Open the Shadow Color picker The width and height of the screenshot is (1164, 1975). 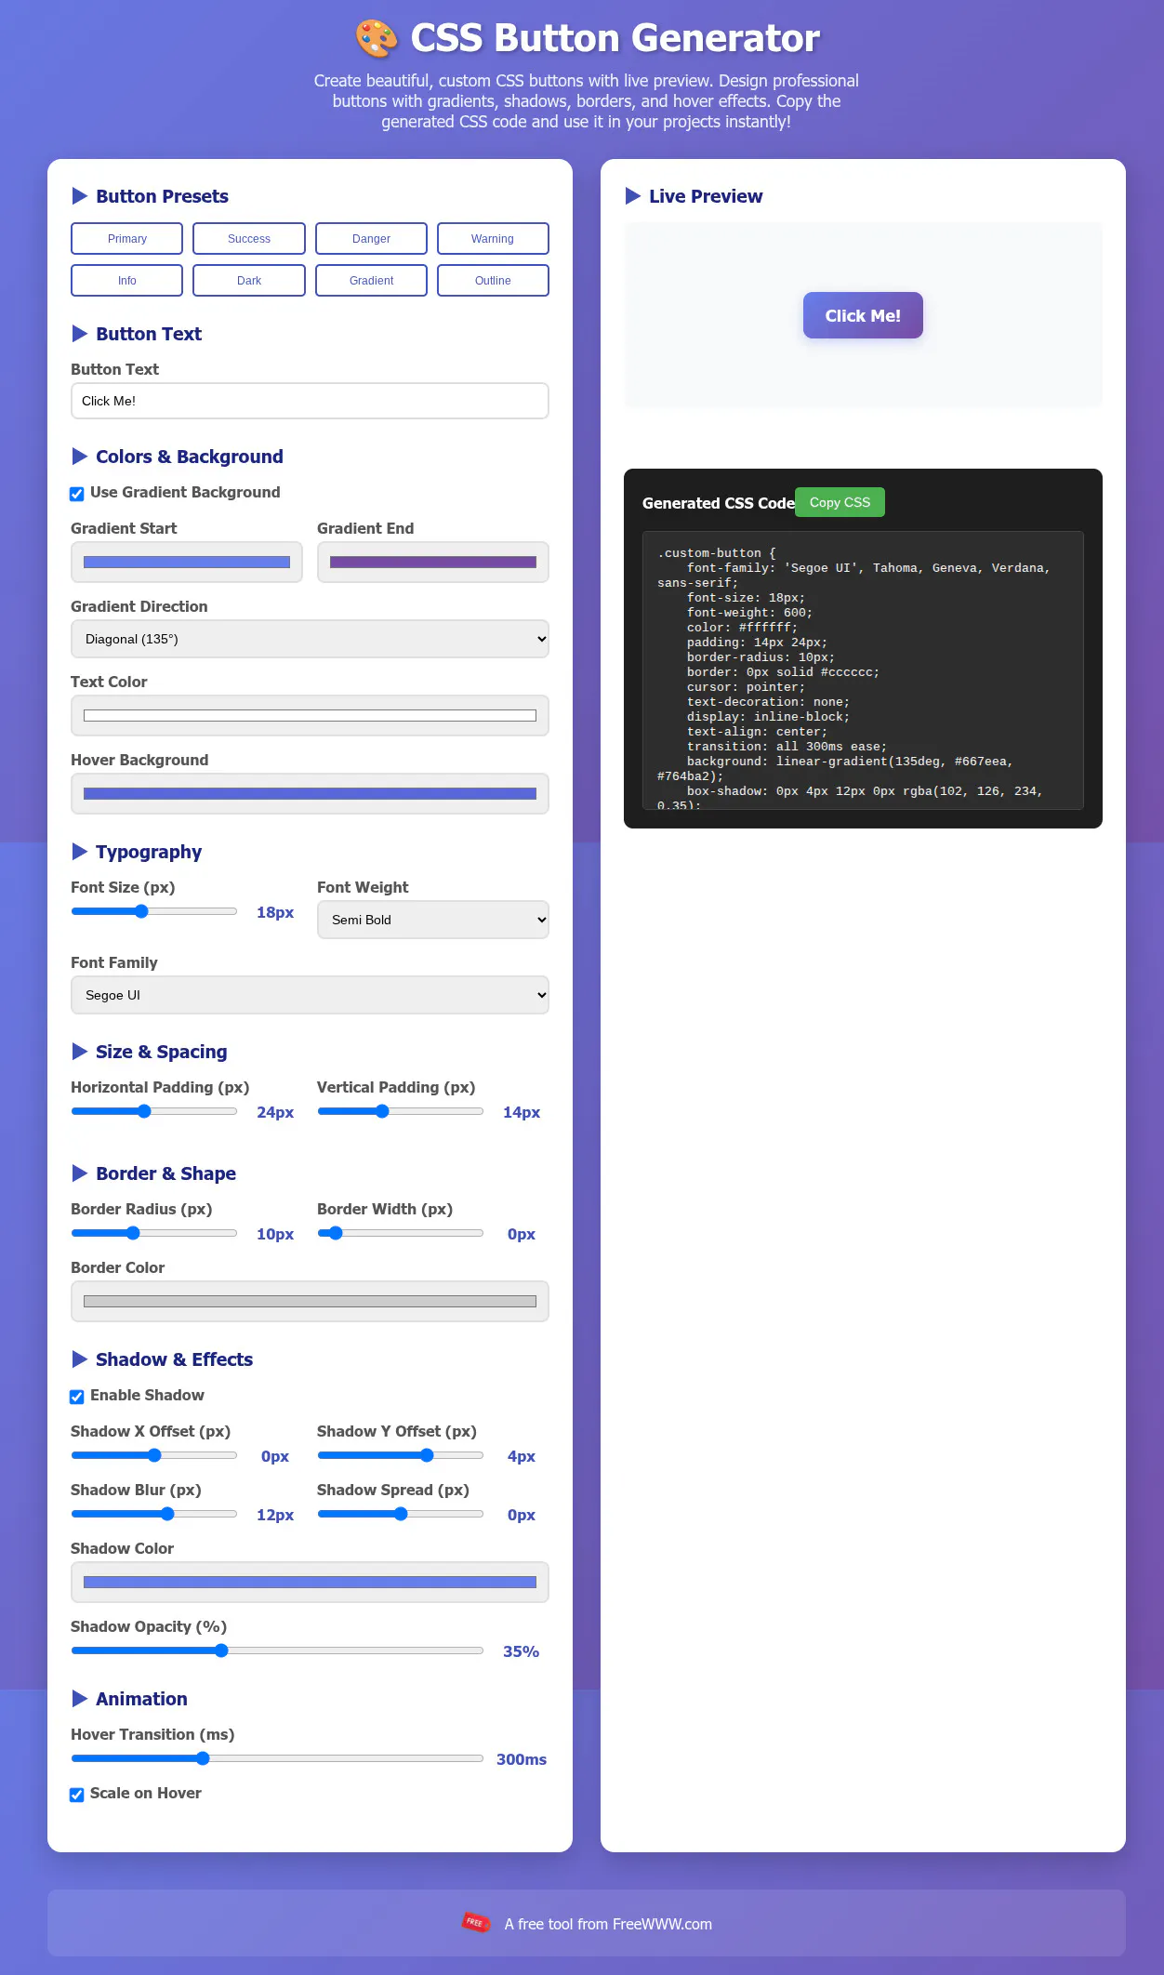(310, 1582)
